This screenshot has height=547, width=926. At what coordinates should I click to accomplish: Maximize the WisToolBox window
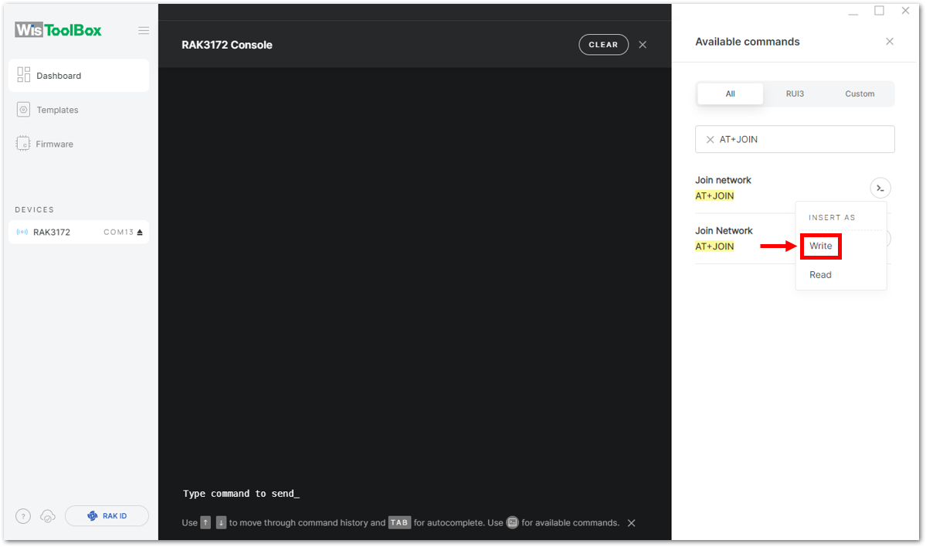tap(880, 11)
